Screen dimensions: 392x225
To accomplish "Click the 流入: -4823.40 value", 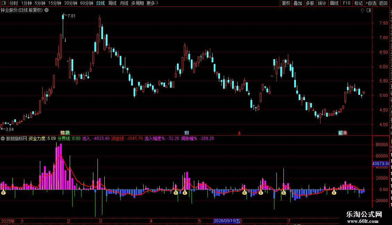I will [96, 138].
